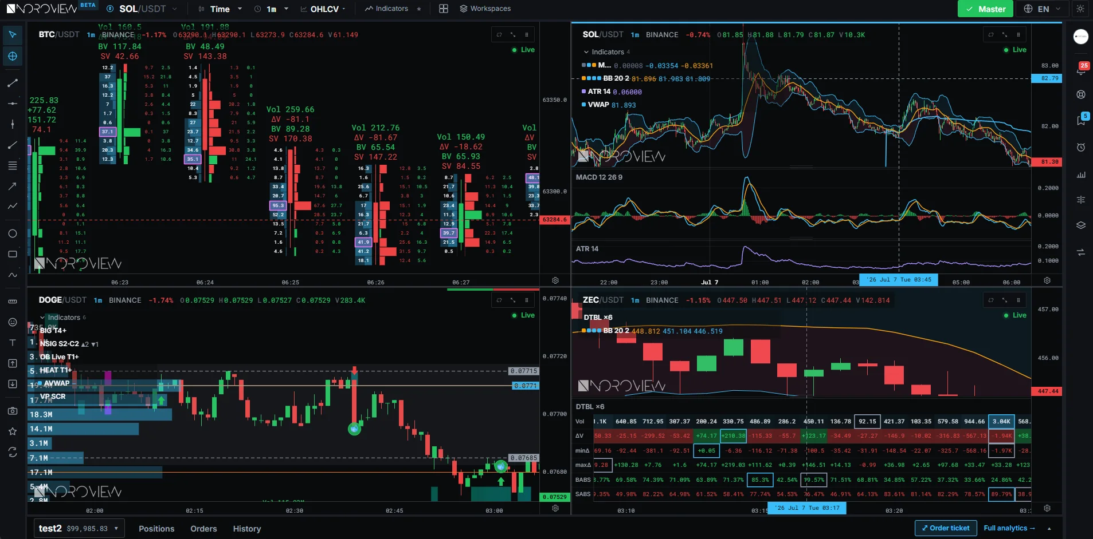
Task: Select the circle shape tool
Action: click(13, 233)
